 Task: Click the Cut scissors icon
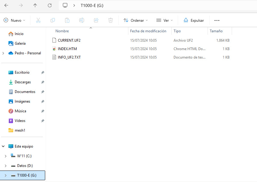(x=38, y=20)
